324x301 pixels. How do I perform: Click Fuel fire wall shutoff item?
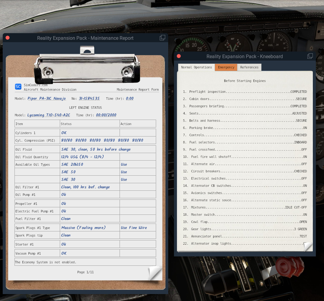click(x=245, y=157)
